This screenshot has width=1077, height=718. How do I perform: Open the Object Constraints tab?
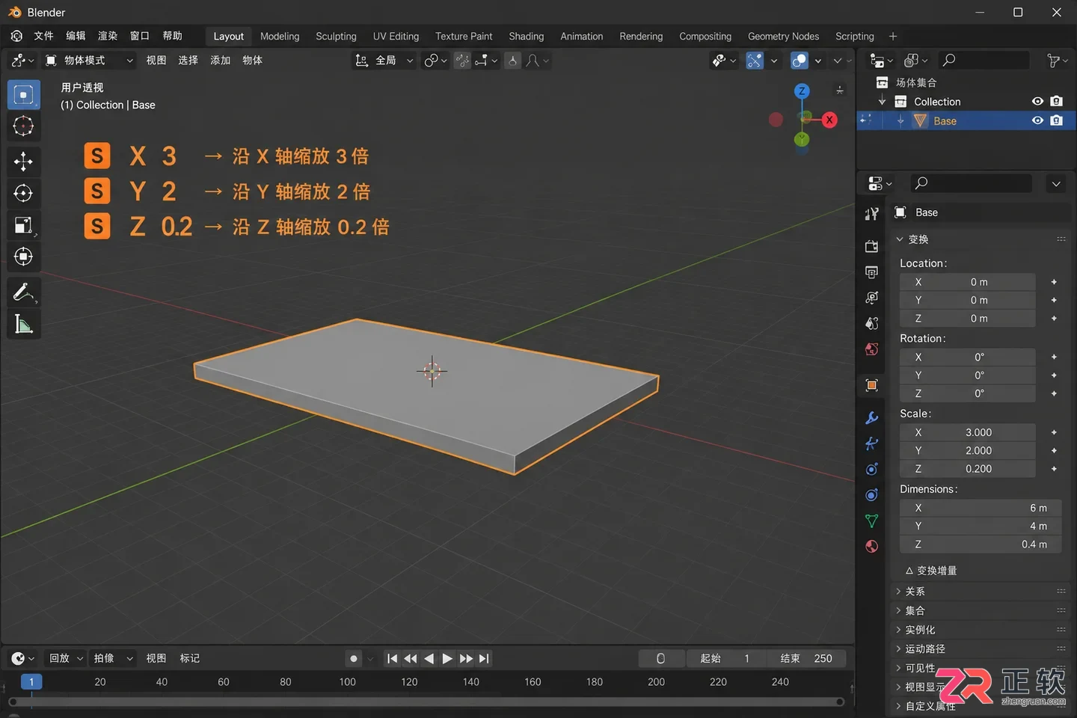coord(871,495)
